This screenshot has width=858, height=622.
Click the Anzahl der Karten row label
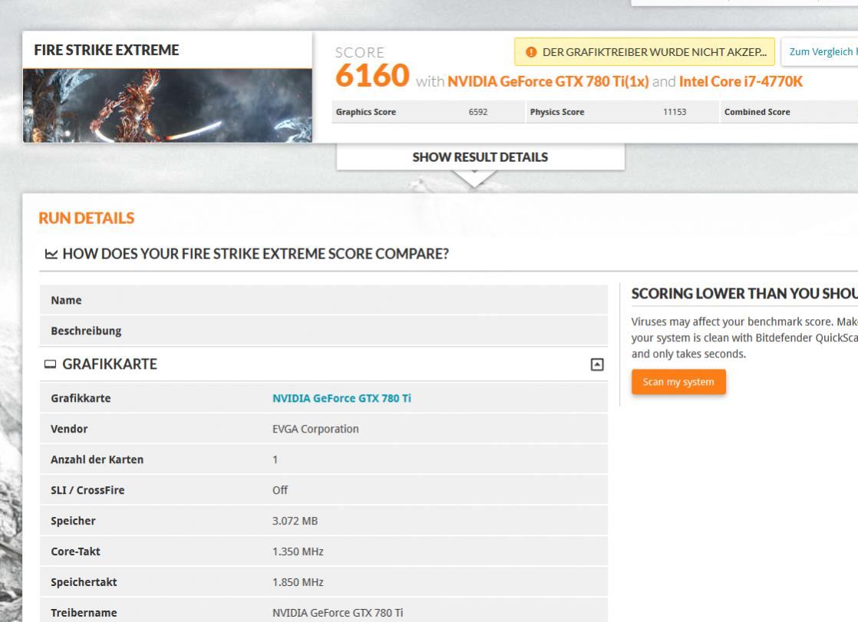pyautogui.click(x=97, y=459)
